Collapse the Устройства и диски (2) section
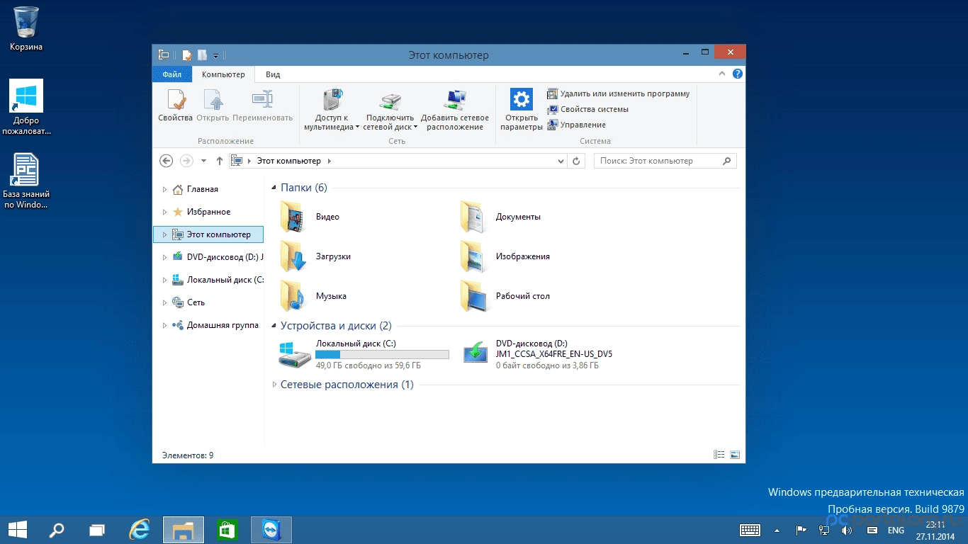968x544 pixels. point(275,327)
